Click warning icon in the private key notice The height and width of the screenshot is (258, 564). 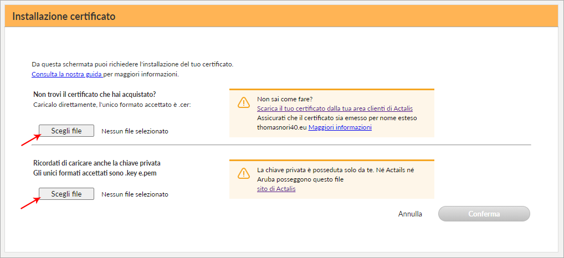(244, 173)
